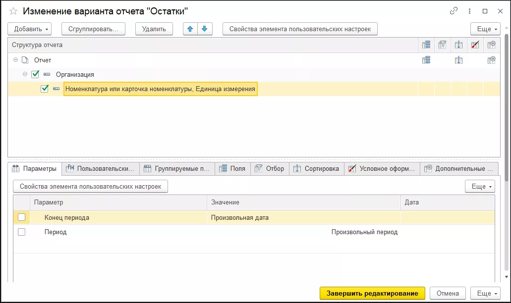Open the Сортировка tab
511x303 pixels.
[316, 169]
